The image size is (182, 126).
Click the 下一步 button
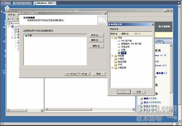pos(84,74)
